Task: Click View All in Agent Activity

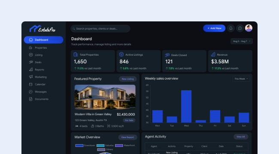Action: point(241,137)
